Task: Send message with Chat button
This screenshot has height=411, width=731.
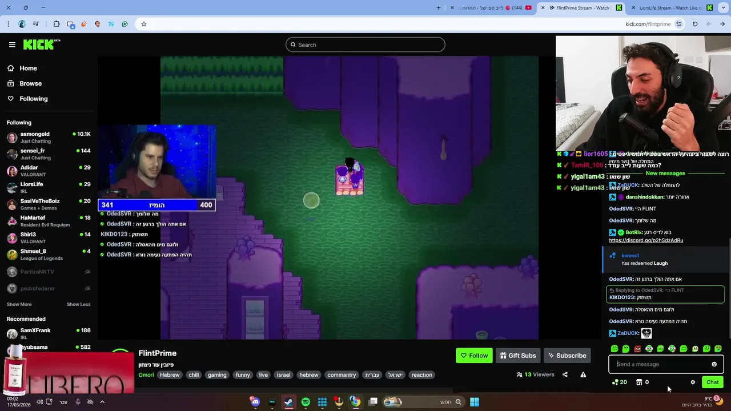Action: point(712,382)
